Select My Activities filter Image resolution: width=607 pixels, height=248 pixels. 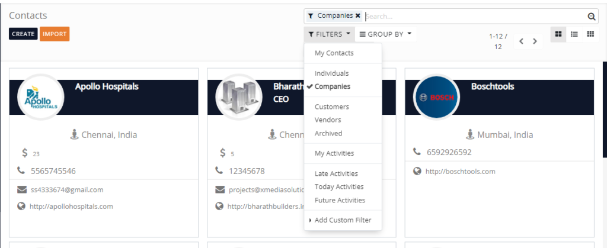click(334, 153)
